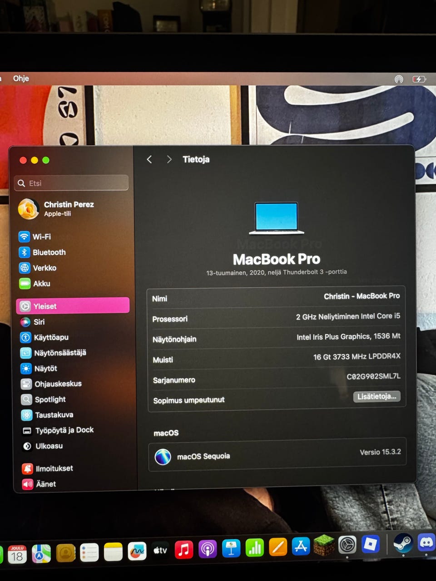The width and height of the screenshot is (436, 581).
Task: Open Christin Perez Apple-tili account
Action: click(56, 208)
